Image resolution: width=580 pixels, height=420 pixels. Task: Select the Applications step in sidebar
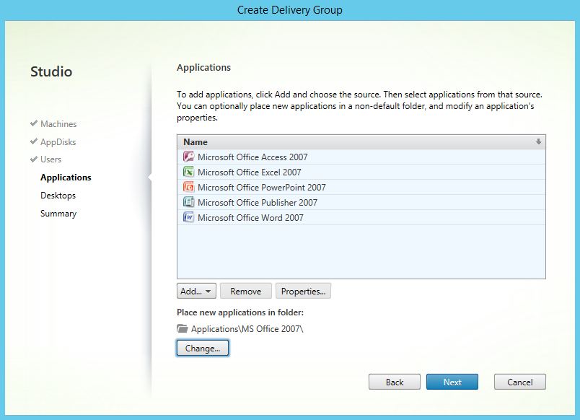click(66, 178)
